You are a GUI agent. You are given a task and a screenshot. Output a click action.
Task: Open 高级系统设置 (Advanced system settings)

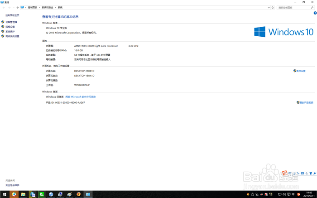pos(12,36)
